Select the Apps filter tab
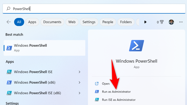Viewport: 187px width, 105px height. point(32,22)
